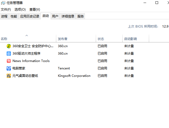This screenshot has height=128, width=169.
Task: Switch to the 进程 tab
Action: (4, 16)
